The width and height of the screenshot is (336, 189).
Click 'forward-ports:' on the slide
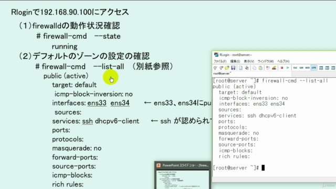pyautogui.click(x=75, y=157)
